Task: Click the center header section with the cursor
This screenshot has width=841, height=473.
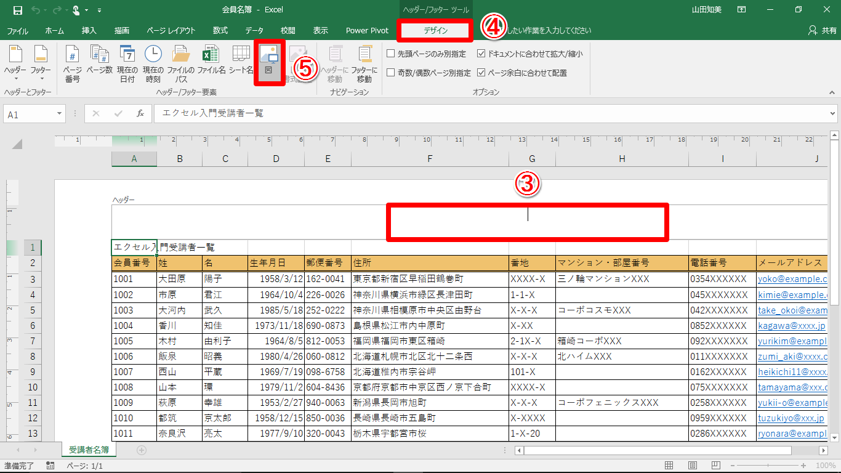Action: pos(528,222)
